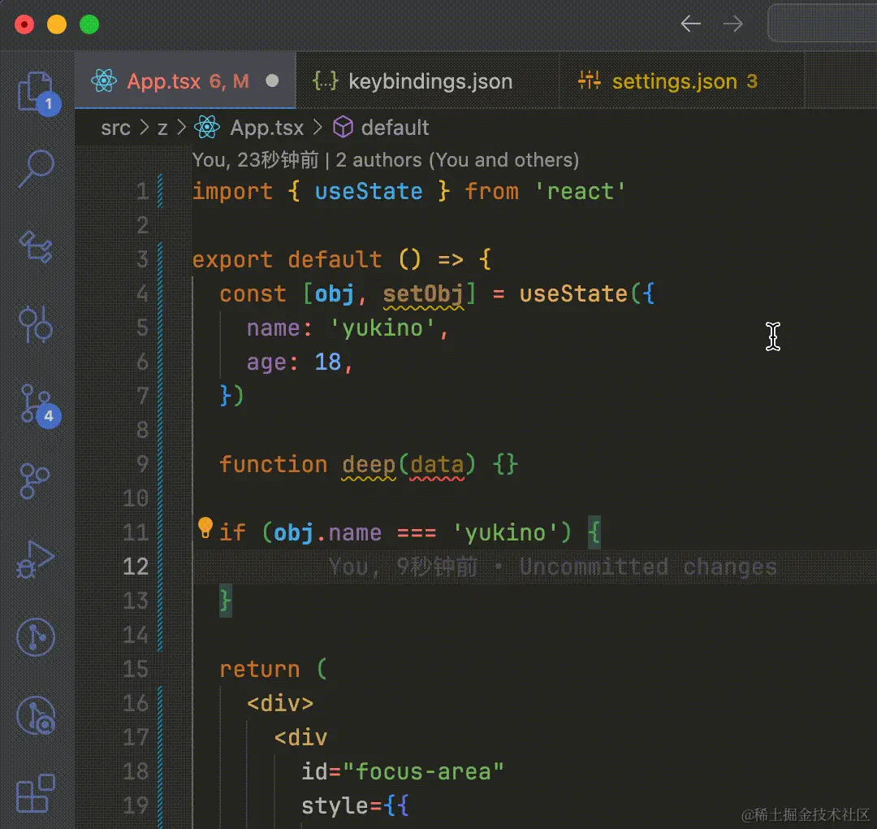877x829 pixels.
Task: Click the obj variable on line 4
Action: click(335, 294)
